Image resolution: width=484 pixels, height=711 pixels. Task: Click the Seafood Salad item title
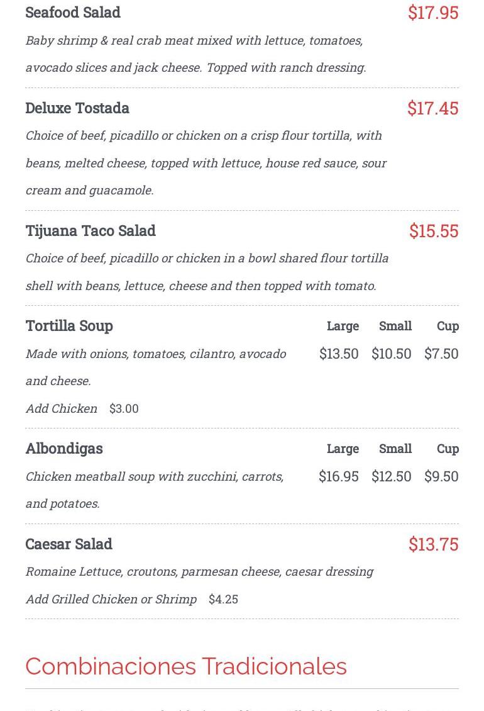tap(73, 13)
